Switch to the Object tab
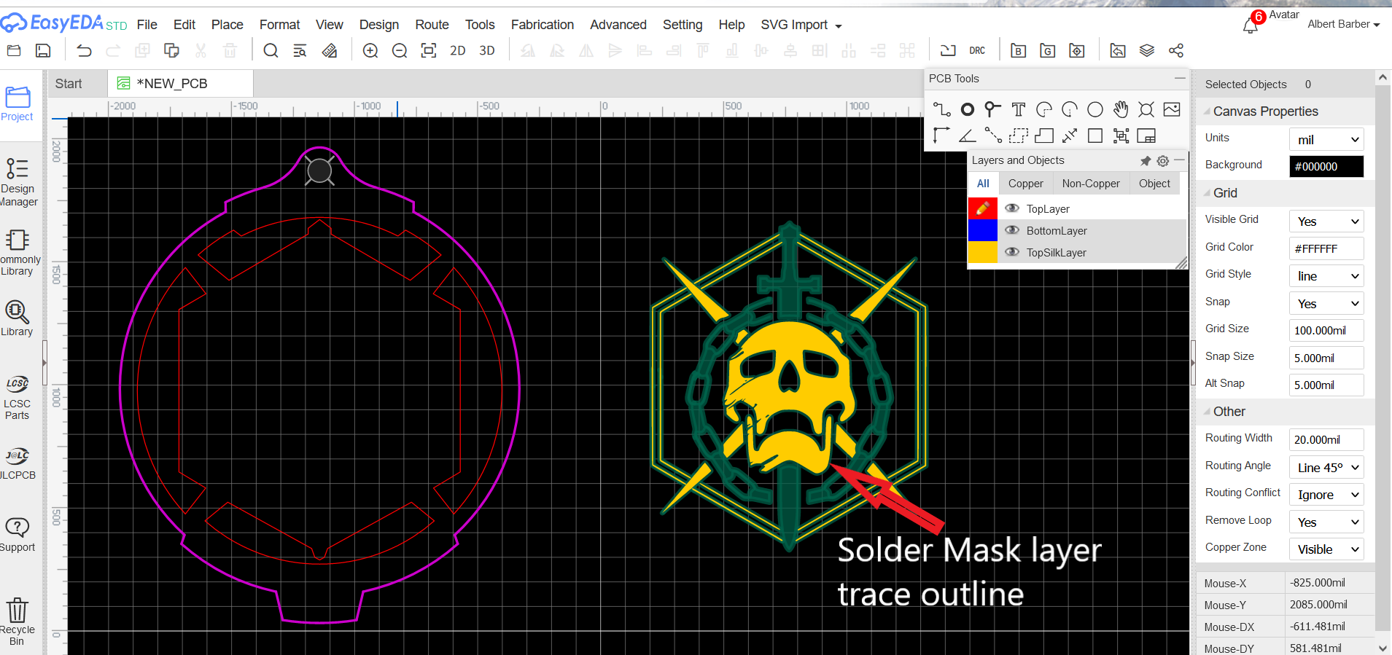The width and height of the screenshot is (1392, 655). (x=1154, y=184)
